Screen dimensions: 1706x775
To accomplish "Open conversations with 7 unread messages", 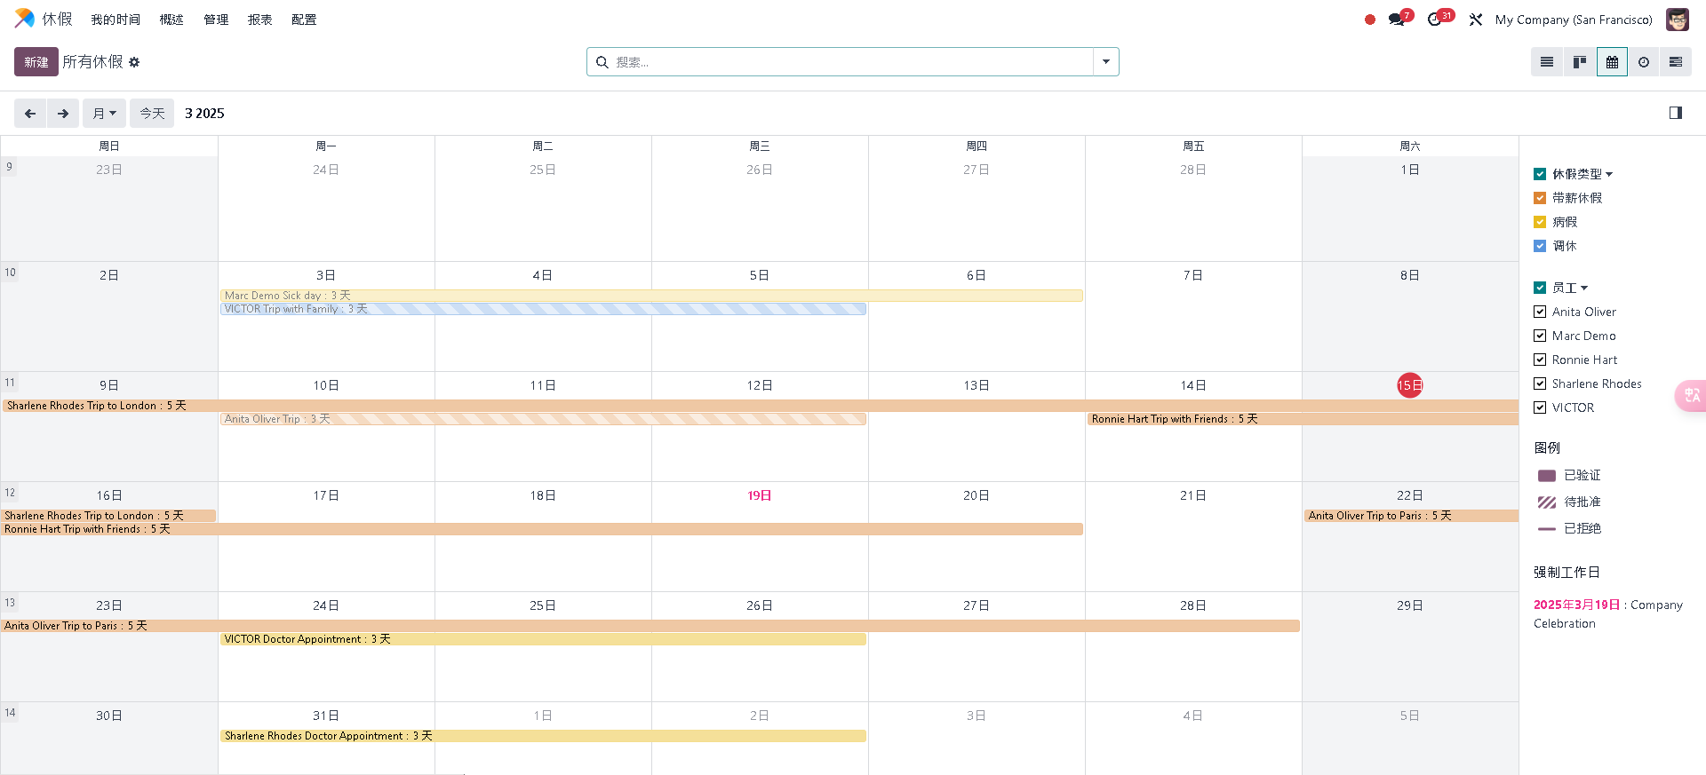I will tap(1398, 20).
